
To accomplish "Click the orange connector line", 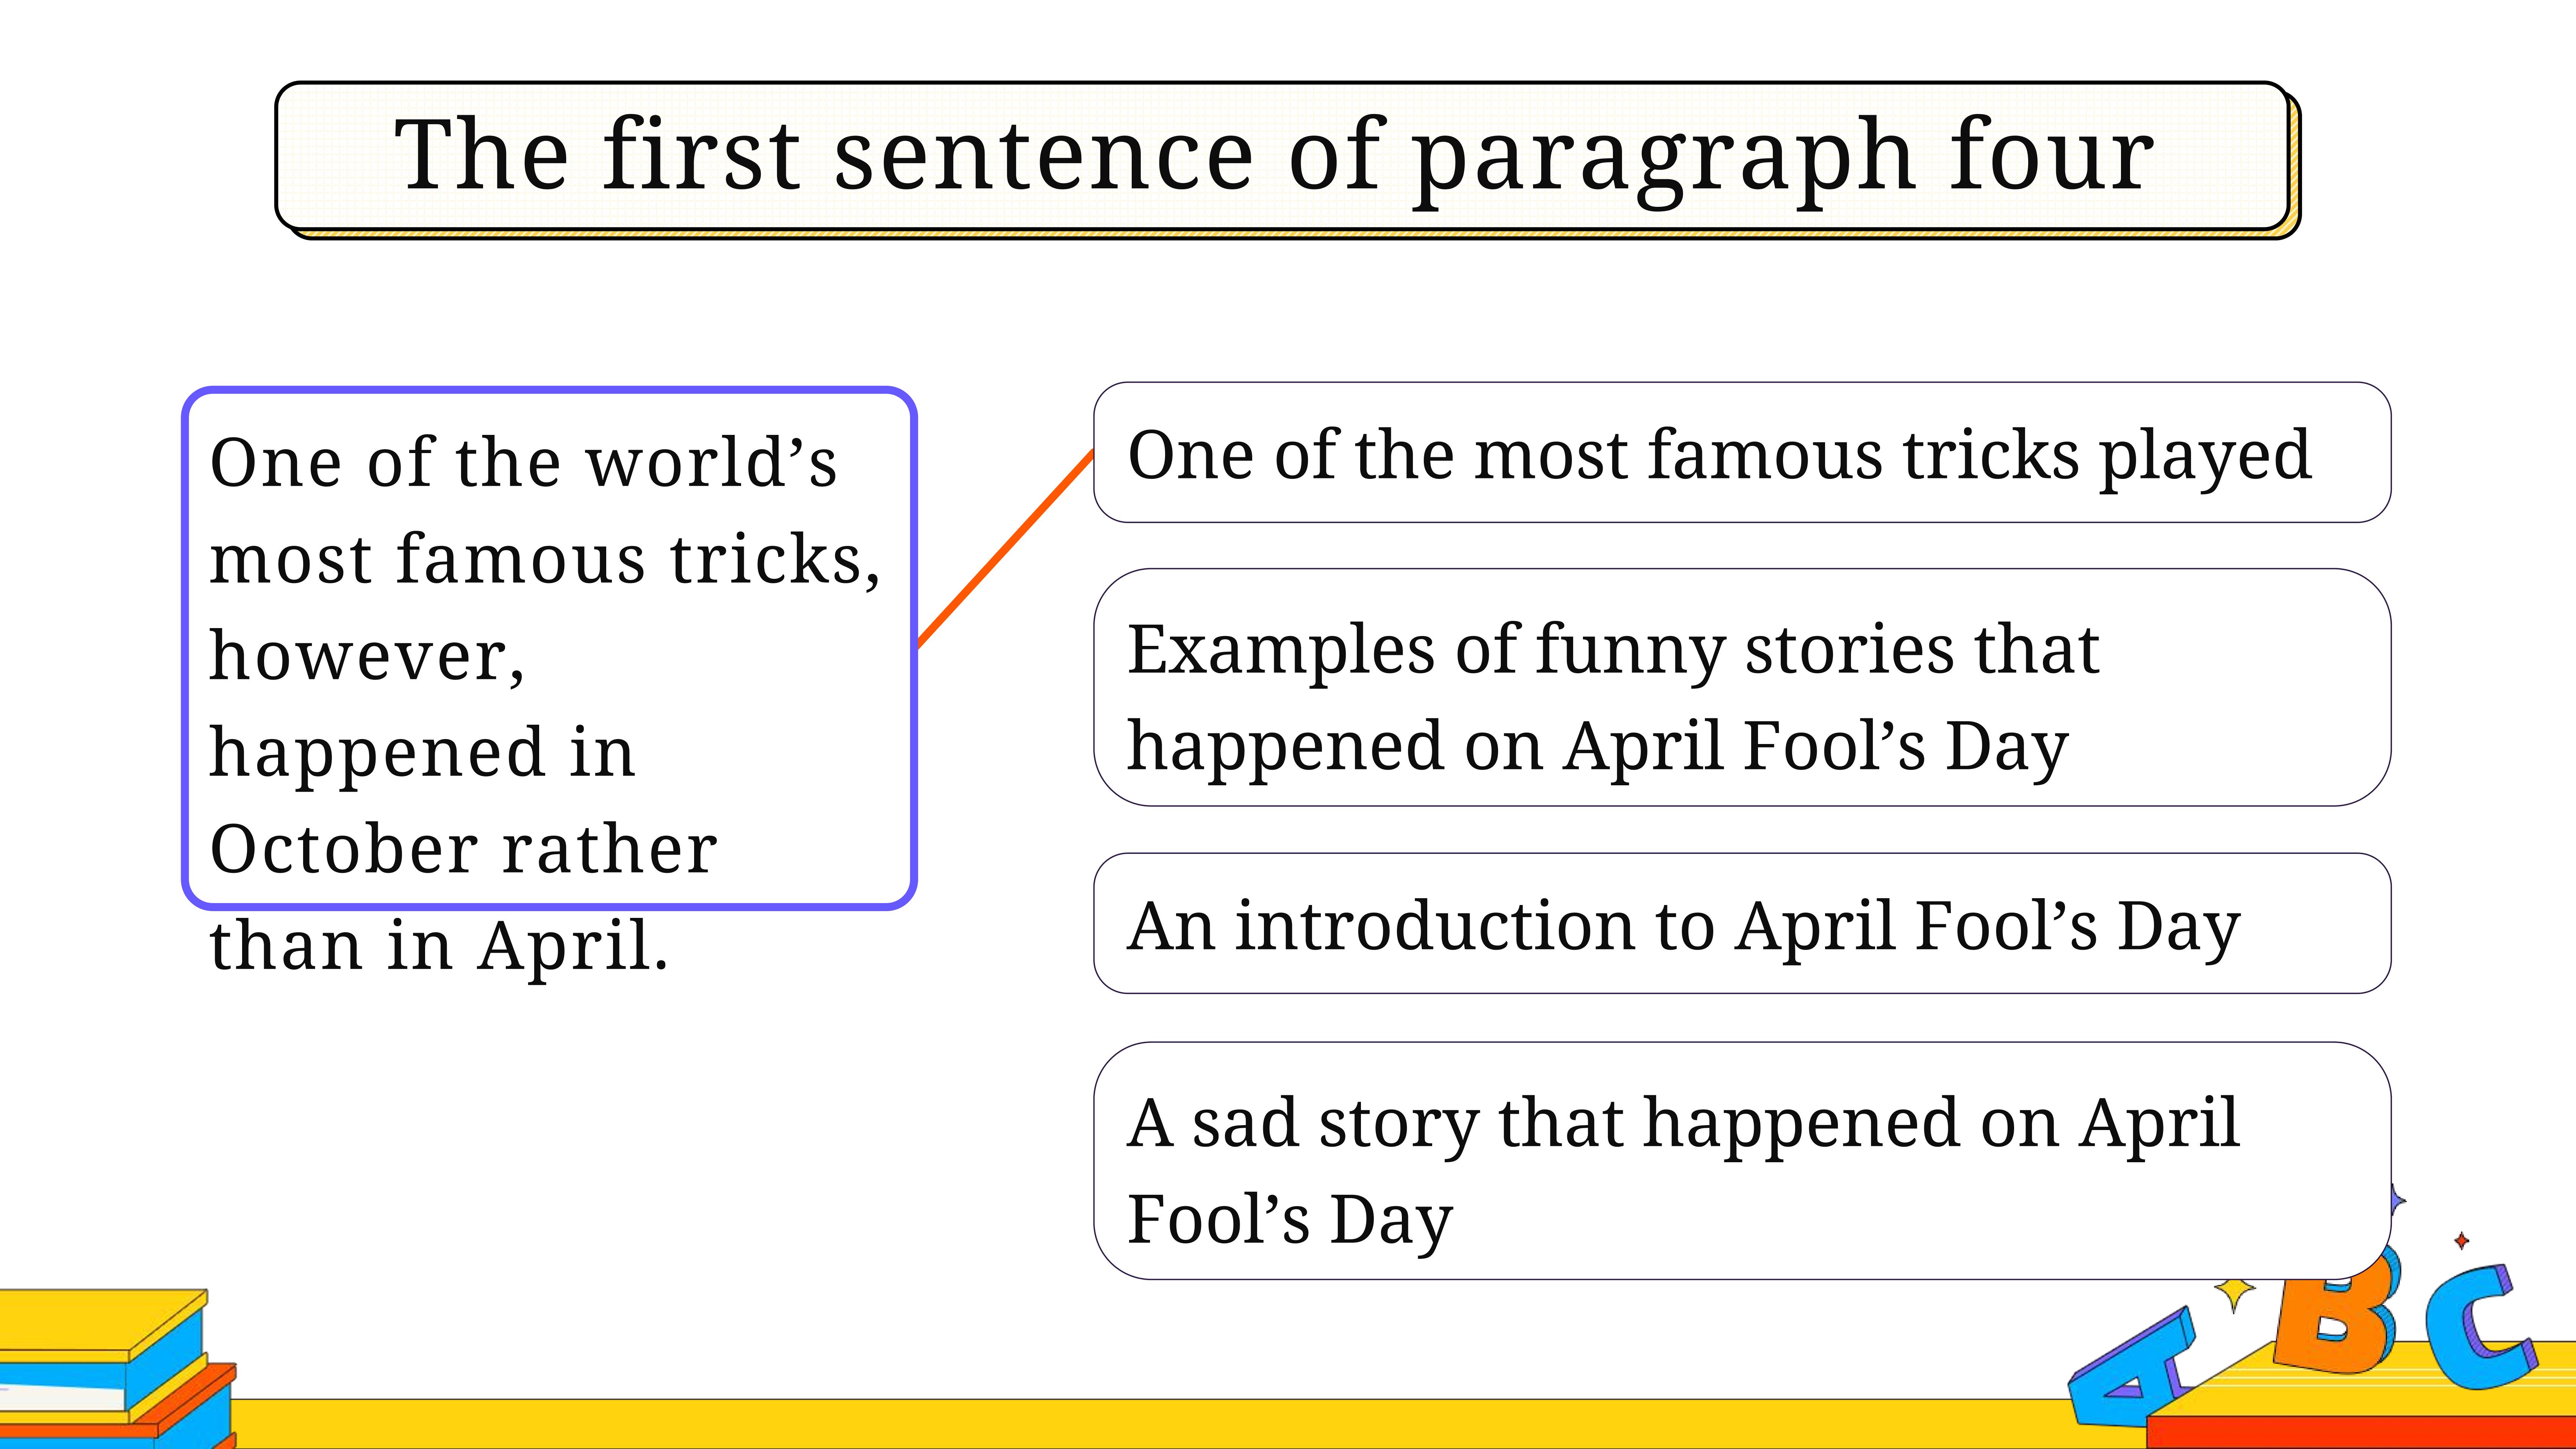I will click(1005, 549).
